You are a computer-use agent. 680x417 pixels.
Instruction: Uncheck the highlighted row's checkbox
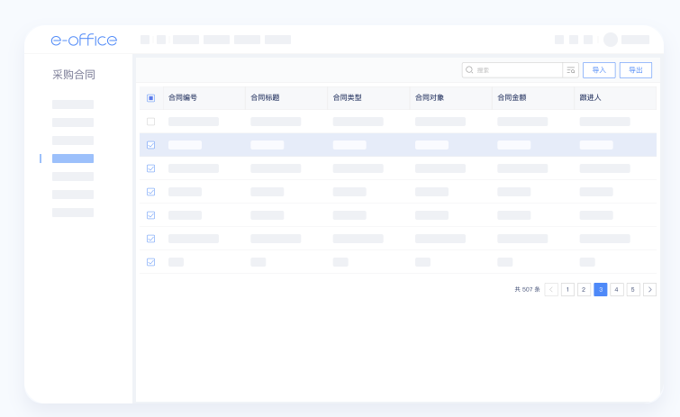[x=150, y=145]
